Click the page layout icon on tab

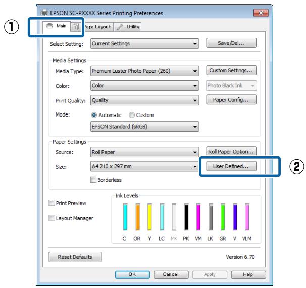point(76,27)
